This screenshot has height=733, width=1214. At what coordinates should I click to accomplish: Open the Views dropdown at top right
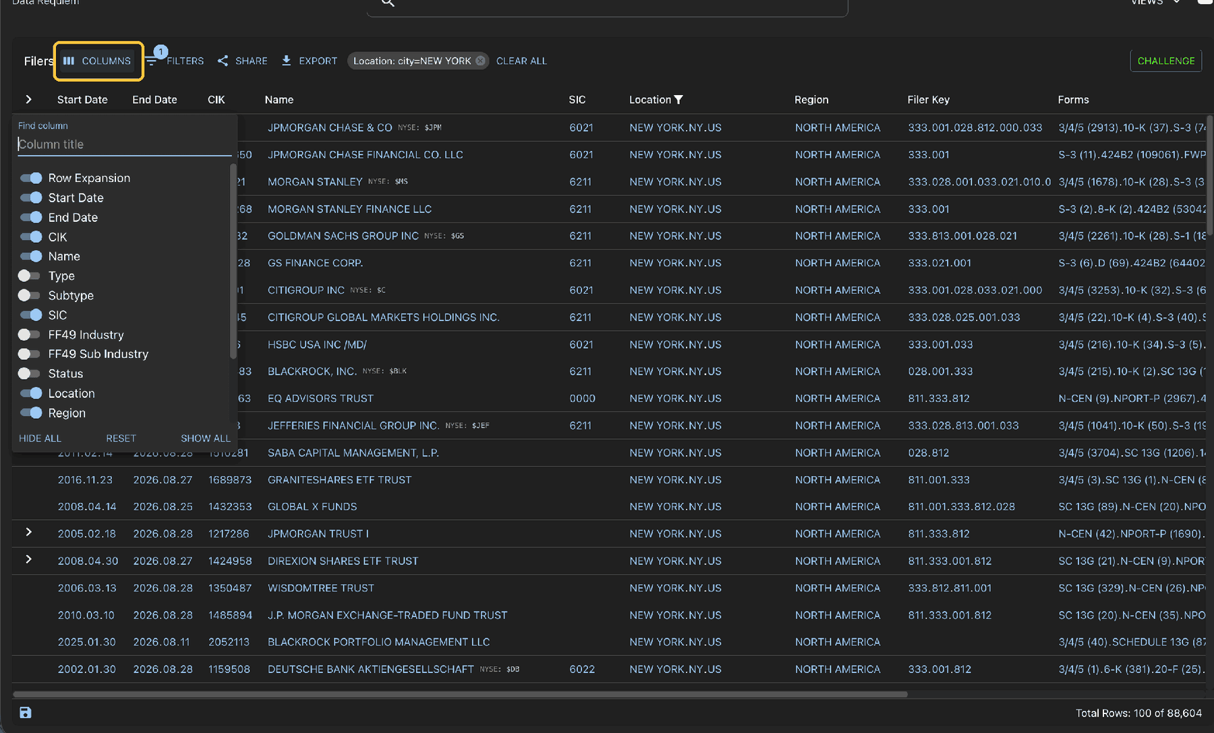(1155, 3)
